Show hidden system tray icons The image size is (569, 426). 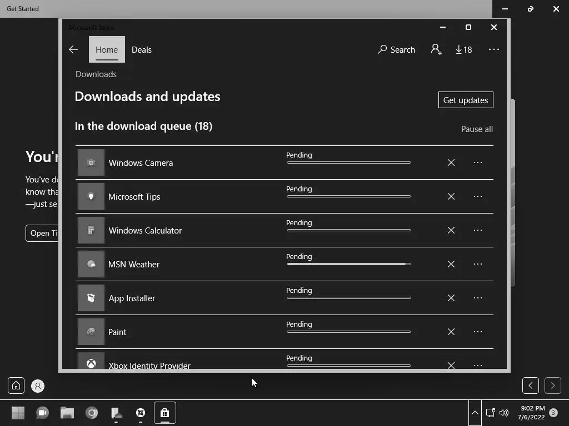coord(475,413)
